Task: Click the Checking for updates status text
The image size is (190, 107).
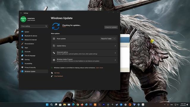Action: tap(72, 25)
